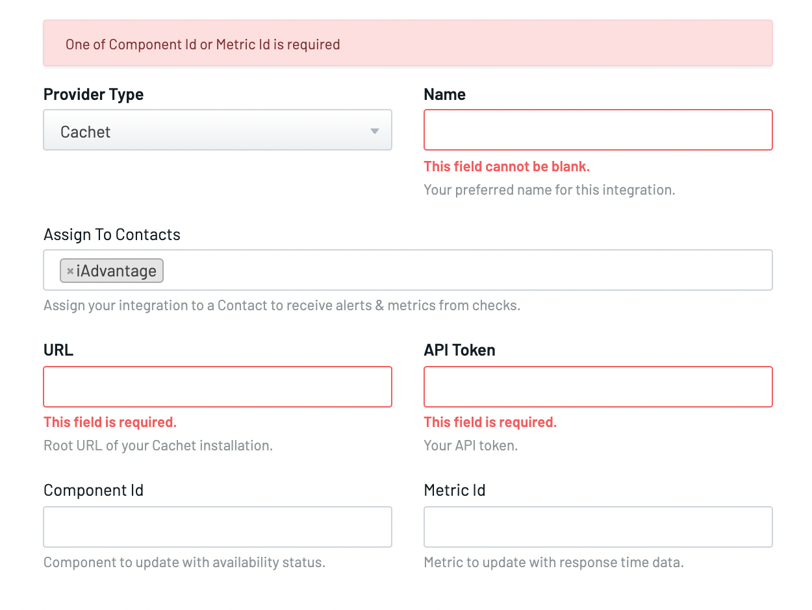Click the 'This field is required' message under URL
This screenshot has width=812, height=610.
110,422
